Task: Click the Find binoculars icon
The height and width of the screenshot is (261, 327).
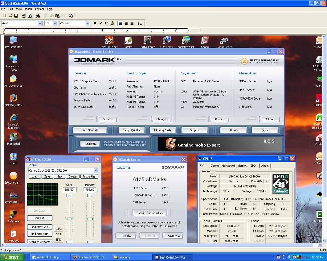Action: (38, 16)
